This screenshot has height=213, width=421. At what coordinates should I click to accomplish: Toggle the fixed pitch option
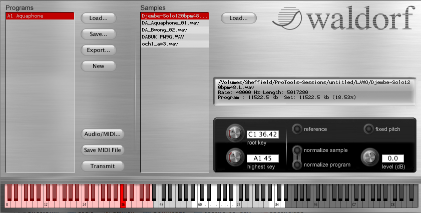[x=368, y=129]
